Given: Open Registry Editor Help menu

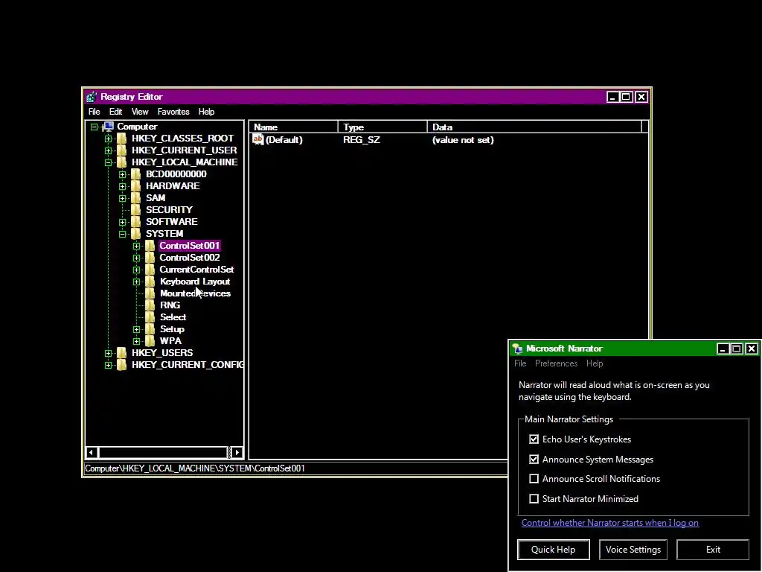Looking at the screenshot, I should click(207, 112).
